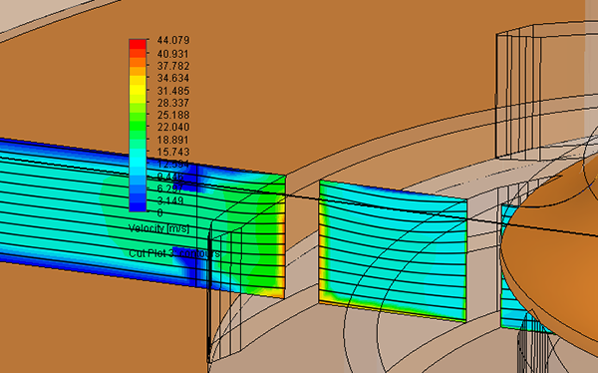Select the 18.891 legend value
The image size is (598, 373).
point(173,140)
